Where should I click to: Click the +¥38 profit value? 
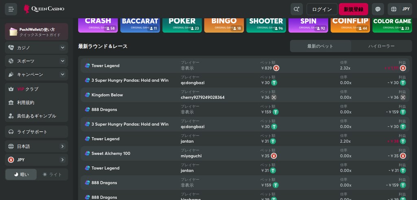coord(393,141)
